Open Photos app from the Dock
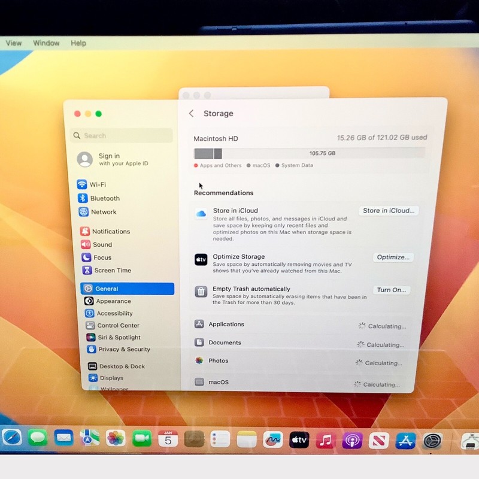 [x=116, y=439]
